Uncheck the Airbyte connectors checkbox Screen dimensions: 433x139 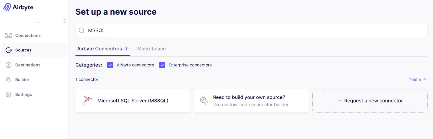pos(110,65)
